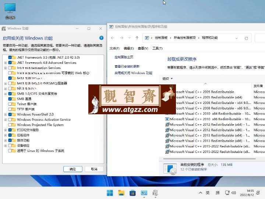The image size is (265, 199).
Task: Click the forward arrow in Programs and Features
Action: pos(121,38)
